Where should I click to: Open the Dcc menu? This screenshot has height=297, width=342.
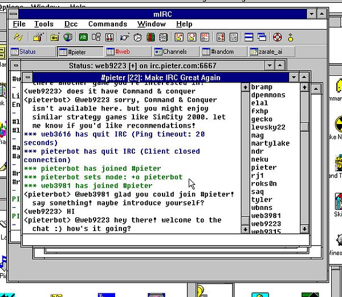(71, 24)
